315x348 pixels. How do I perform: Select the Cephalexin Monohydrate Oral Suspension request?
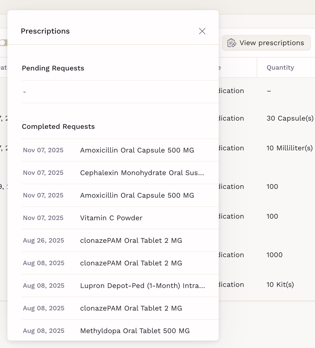142,173
